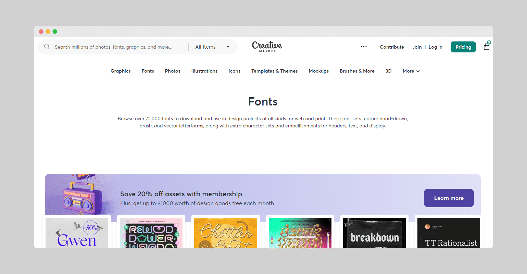This screenshot has width=527, height=274.
Task: Click the Learn more membership button
Action: pyautogui.click(x=449, y=198)
